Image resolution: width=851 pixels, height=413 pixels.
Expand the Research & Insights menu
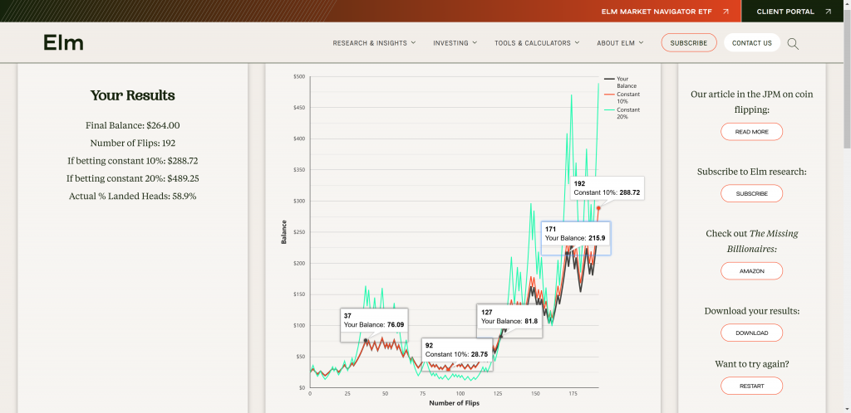[x=374, y=43]
